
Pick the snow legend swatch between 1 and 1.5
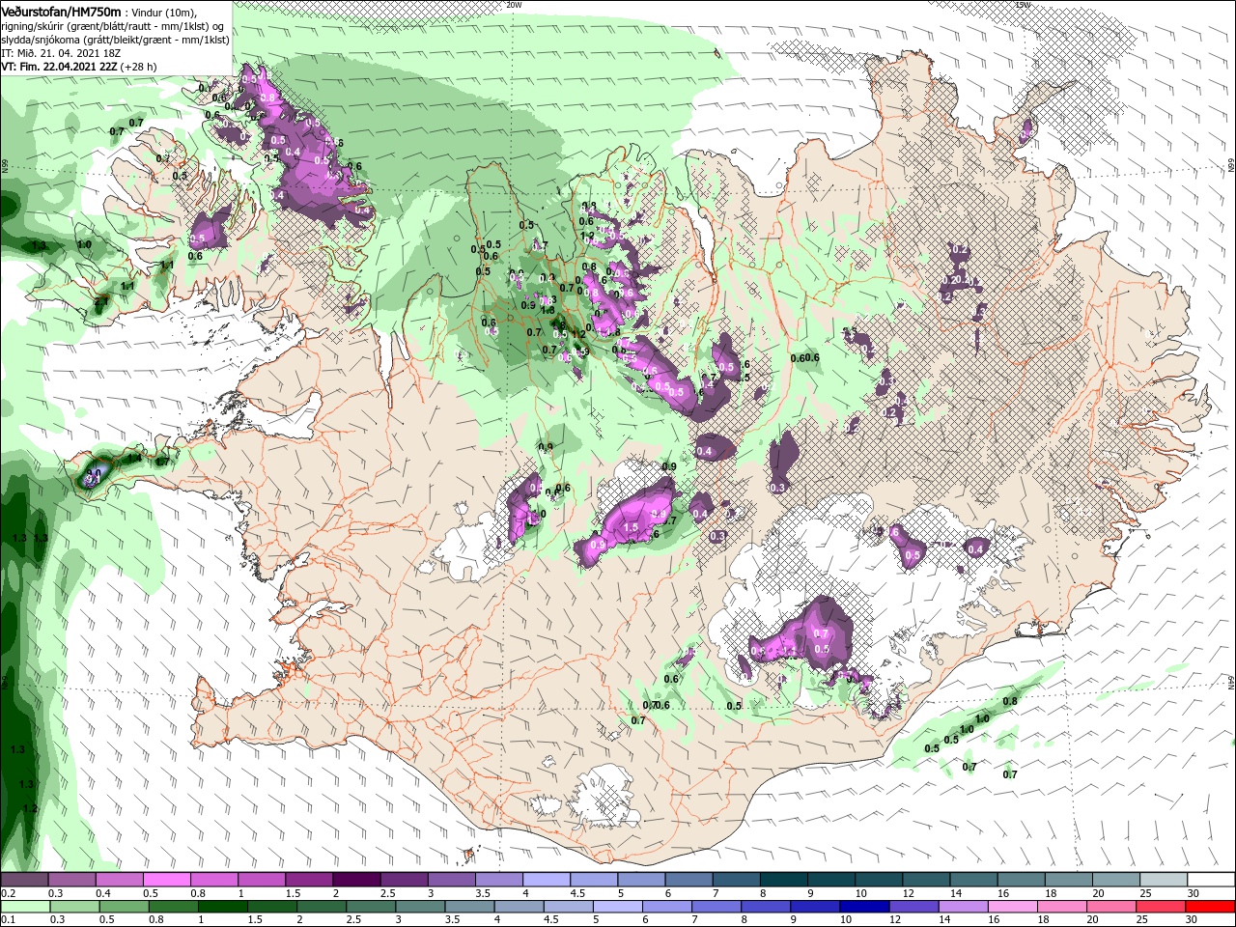[x=262, y=880]
